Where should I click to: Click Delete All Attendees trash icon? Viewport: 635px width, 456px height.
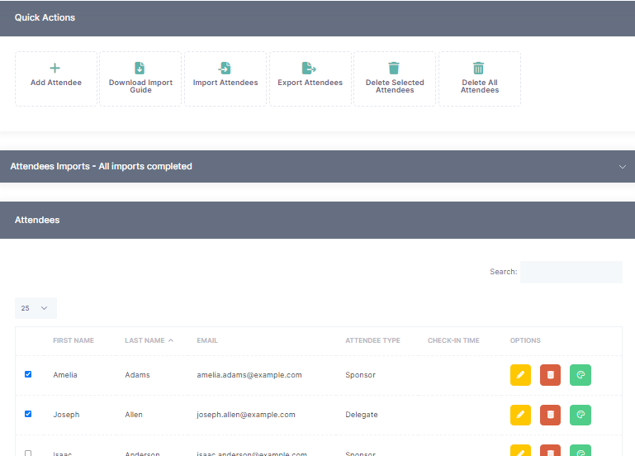coord(479,69)
